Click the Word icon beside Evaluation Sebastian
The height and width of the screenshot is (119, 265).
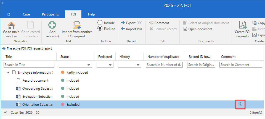click(18, 97)
